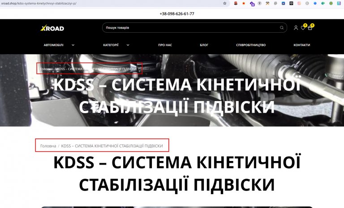This screenshot has width=344, height=208.
Task: Click the white KDSS heading on the banner
Action: click(x=177, y=95)
